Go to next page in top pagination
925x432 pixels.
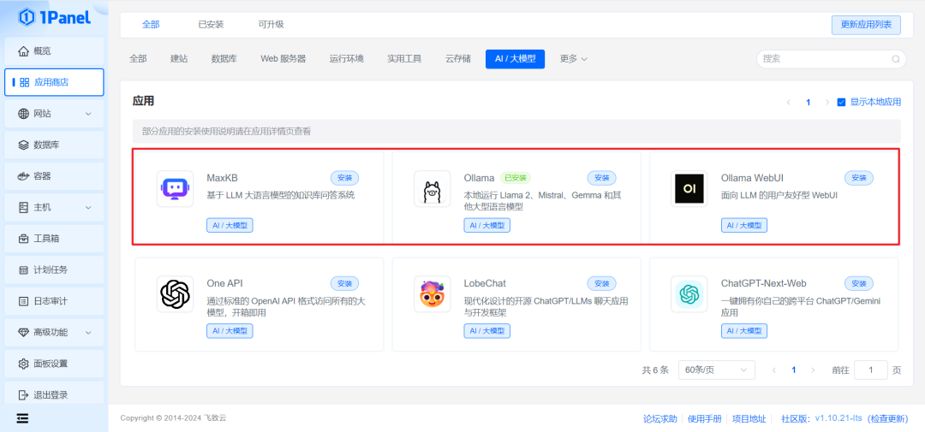click(x=827, y=102)
